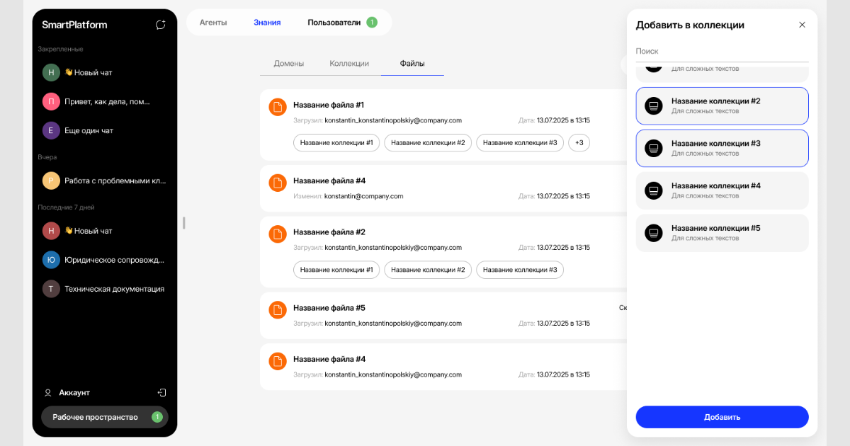Click the green avatar of first Новый чат
Image resolution: width=850 pixels, height=446 pixels.
[x=51, y=72]
